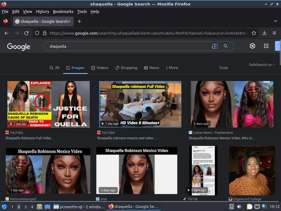Click the browser address bar URL
The width and height of the screenshot is (281, 211).
[149, 33]
